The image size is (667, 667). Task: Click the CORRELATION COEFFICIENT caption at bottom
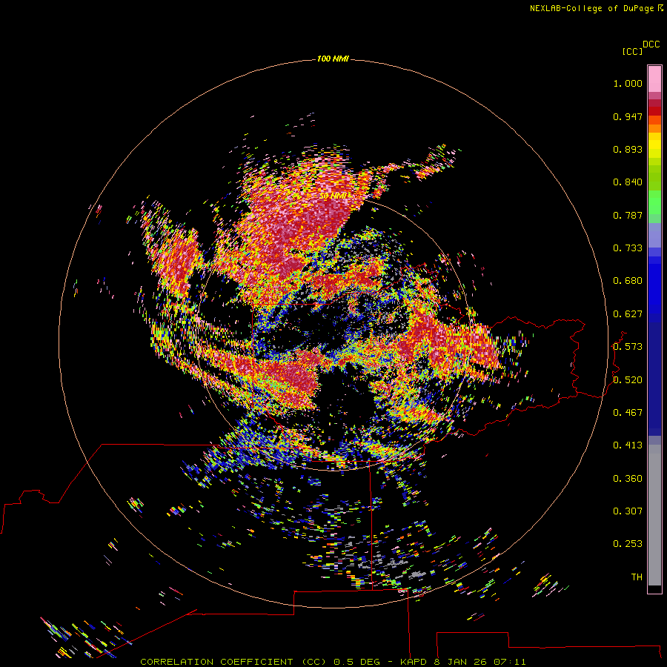click(x=233, y=662)
